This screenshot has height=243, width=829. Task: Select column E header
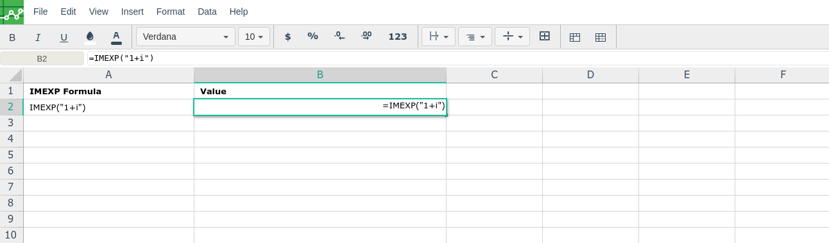687,75
